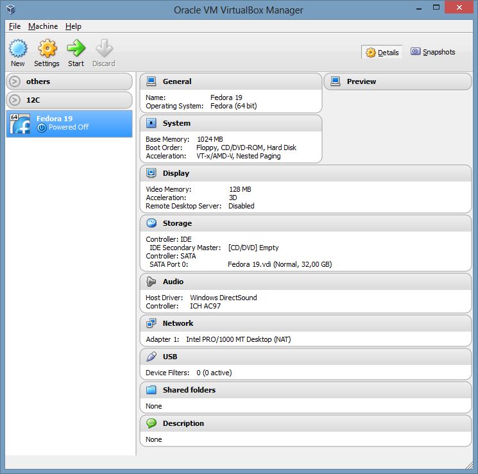Click the System section chip icon
This screenshot has height=474, width=478.
(151, 123)
